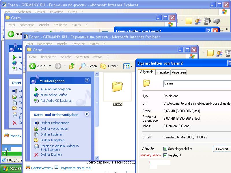
Task: Click the Germ2 folder name text field
Action: pyautogui.click(x=196, y=84)
